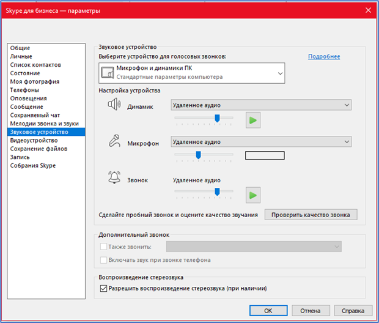Open help via Справка button
Image resolution: width=379 pixels, height=323 pixels.
353,311
